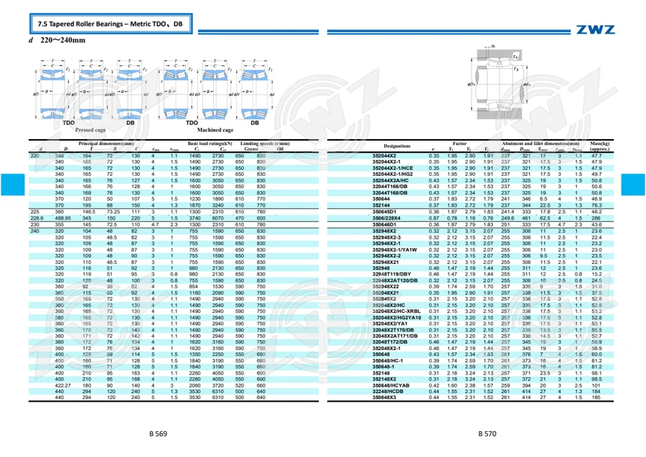Click mass value '286' in 3506/228X4 row
Viewport: 646px width, 457px height.
pyautogui.click(x=596, y=218)
